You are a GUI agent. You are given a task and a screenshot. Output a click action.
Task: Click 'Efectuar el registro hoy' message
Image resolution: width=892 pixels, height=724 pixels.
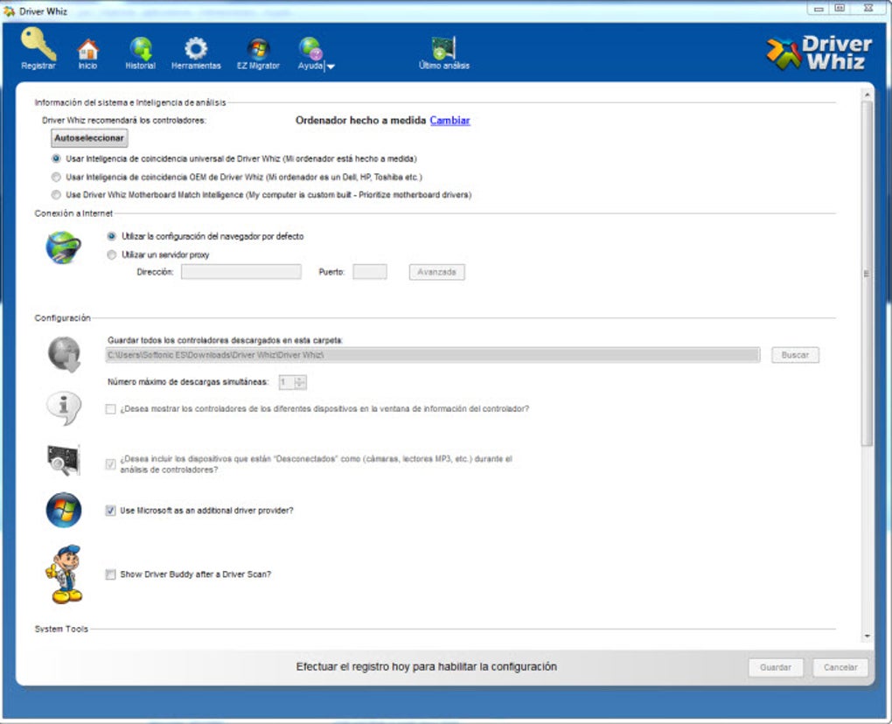[x=426, y=666]
